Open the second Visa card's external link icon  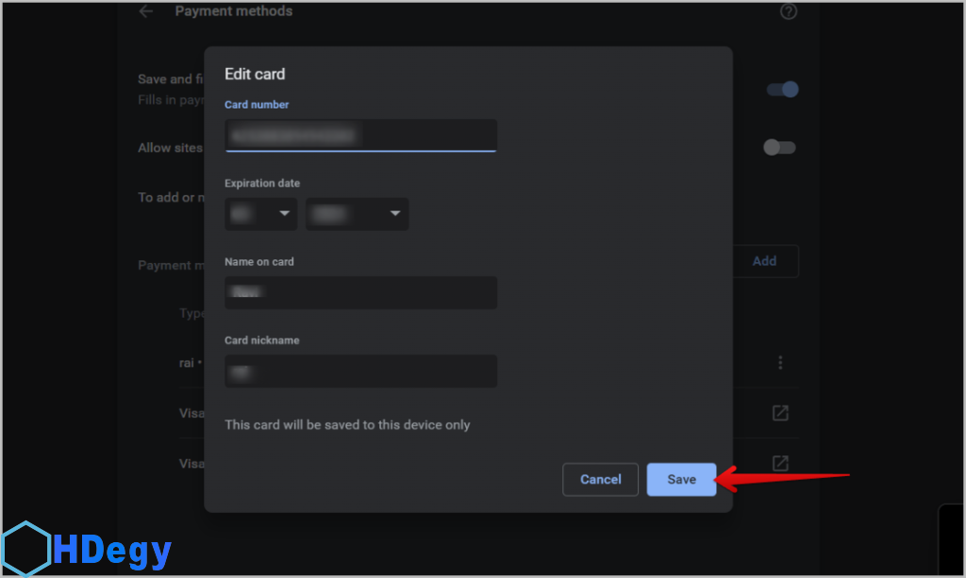pos(780,463)
